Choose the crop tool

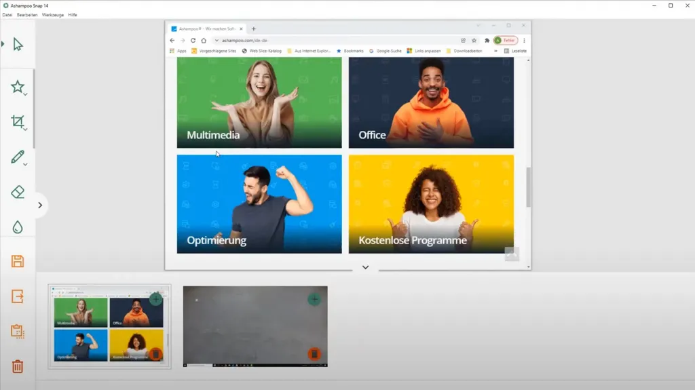click(18, 122)
